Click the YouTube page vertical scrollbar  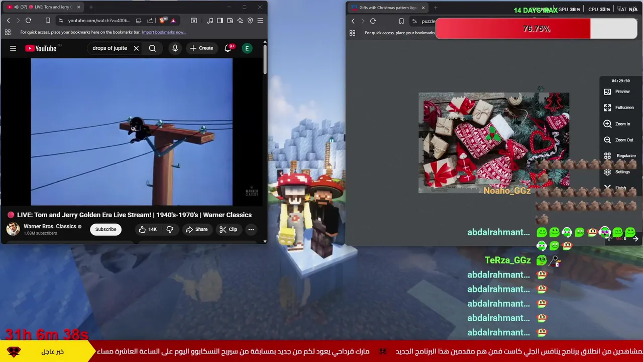tap(265, 60)
